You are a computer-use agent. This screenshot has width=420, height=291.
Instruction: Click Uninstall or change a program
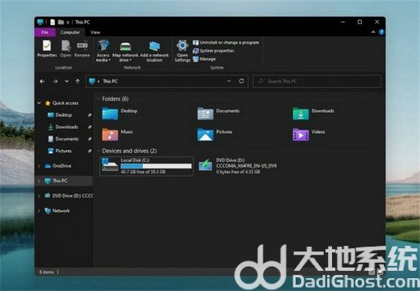tap(226, 43)
